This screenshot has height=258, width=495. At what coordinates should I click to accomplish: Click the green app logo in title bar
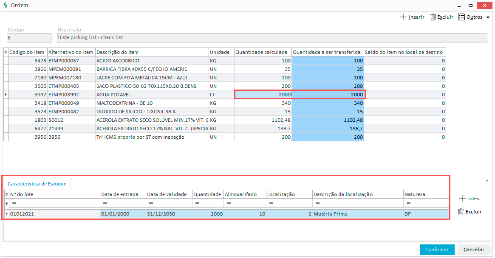click(x=6, y=5)
